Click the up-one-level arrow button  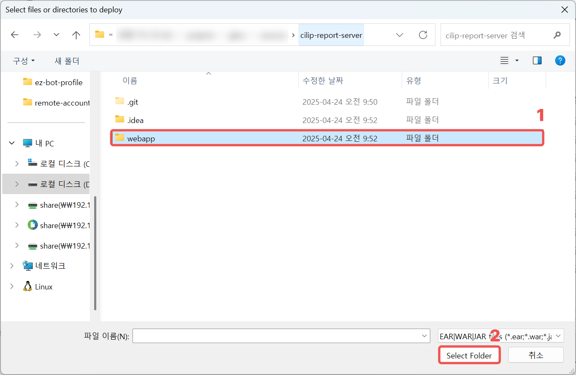pos(76,35)
